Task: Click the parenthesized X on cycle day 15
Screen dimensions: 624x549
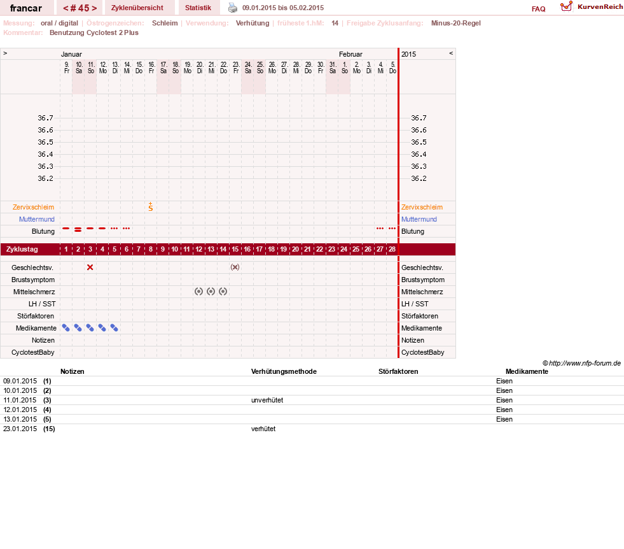Action: (235, 267)
